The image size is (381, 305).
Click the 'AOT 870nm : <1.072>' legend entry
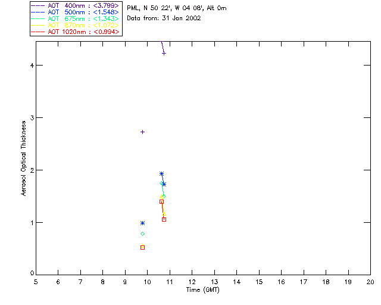point(75,25)
